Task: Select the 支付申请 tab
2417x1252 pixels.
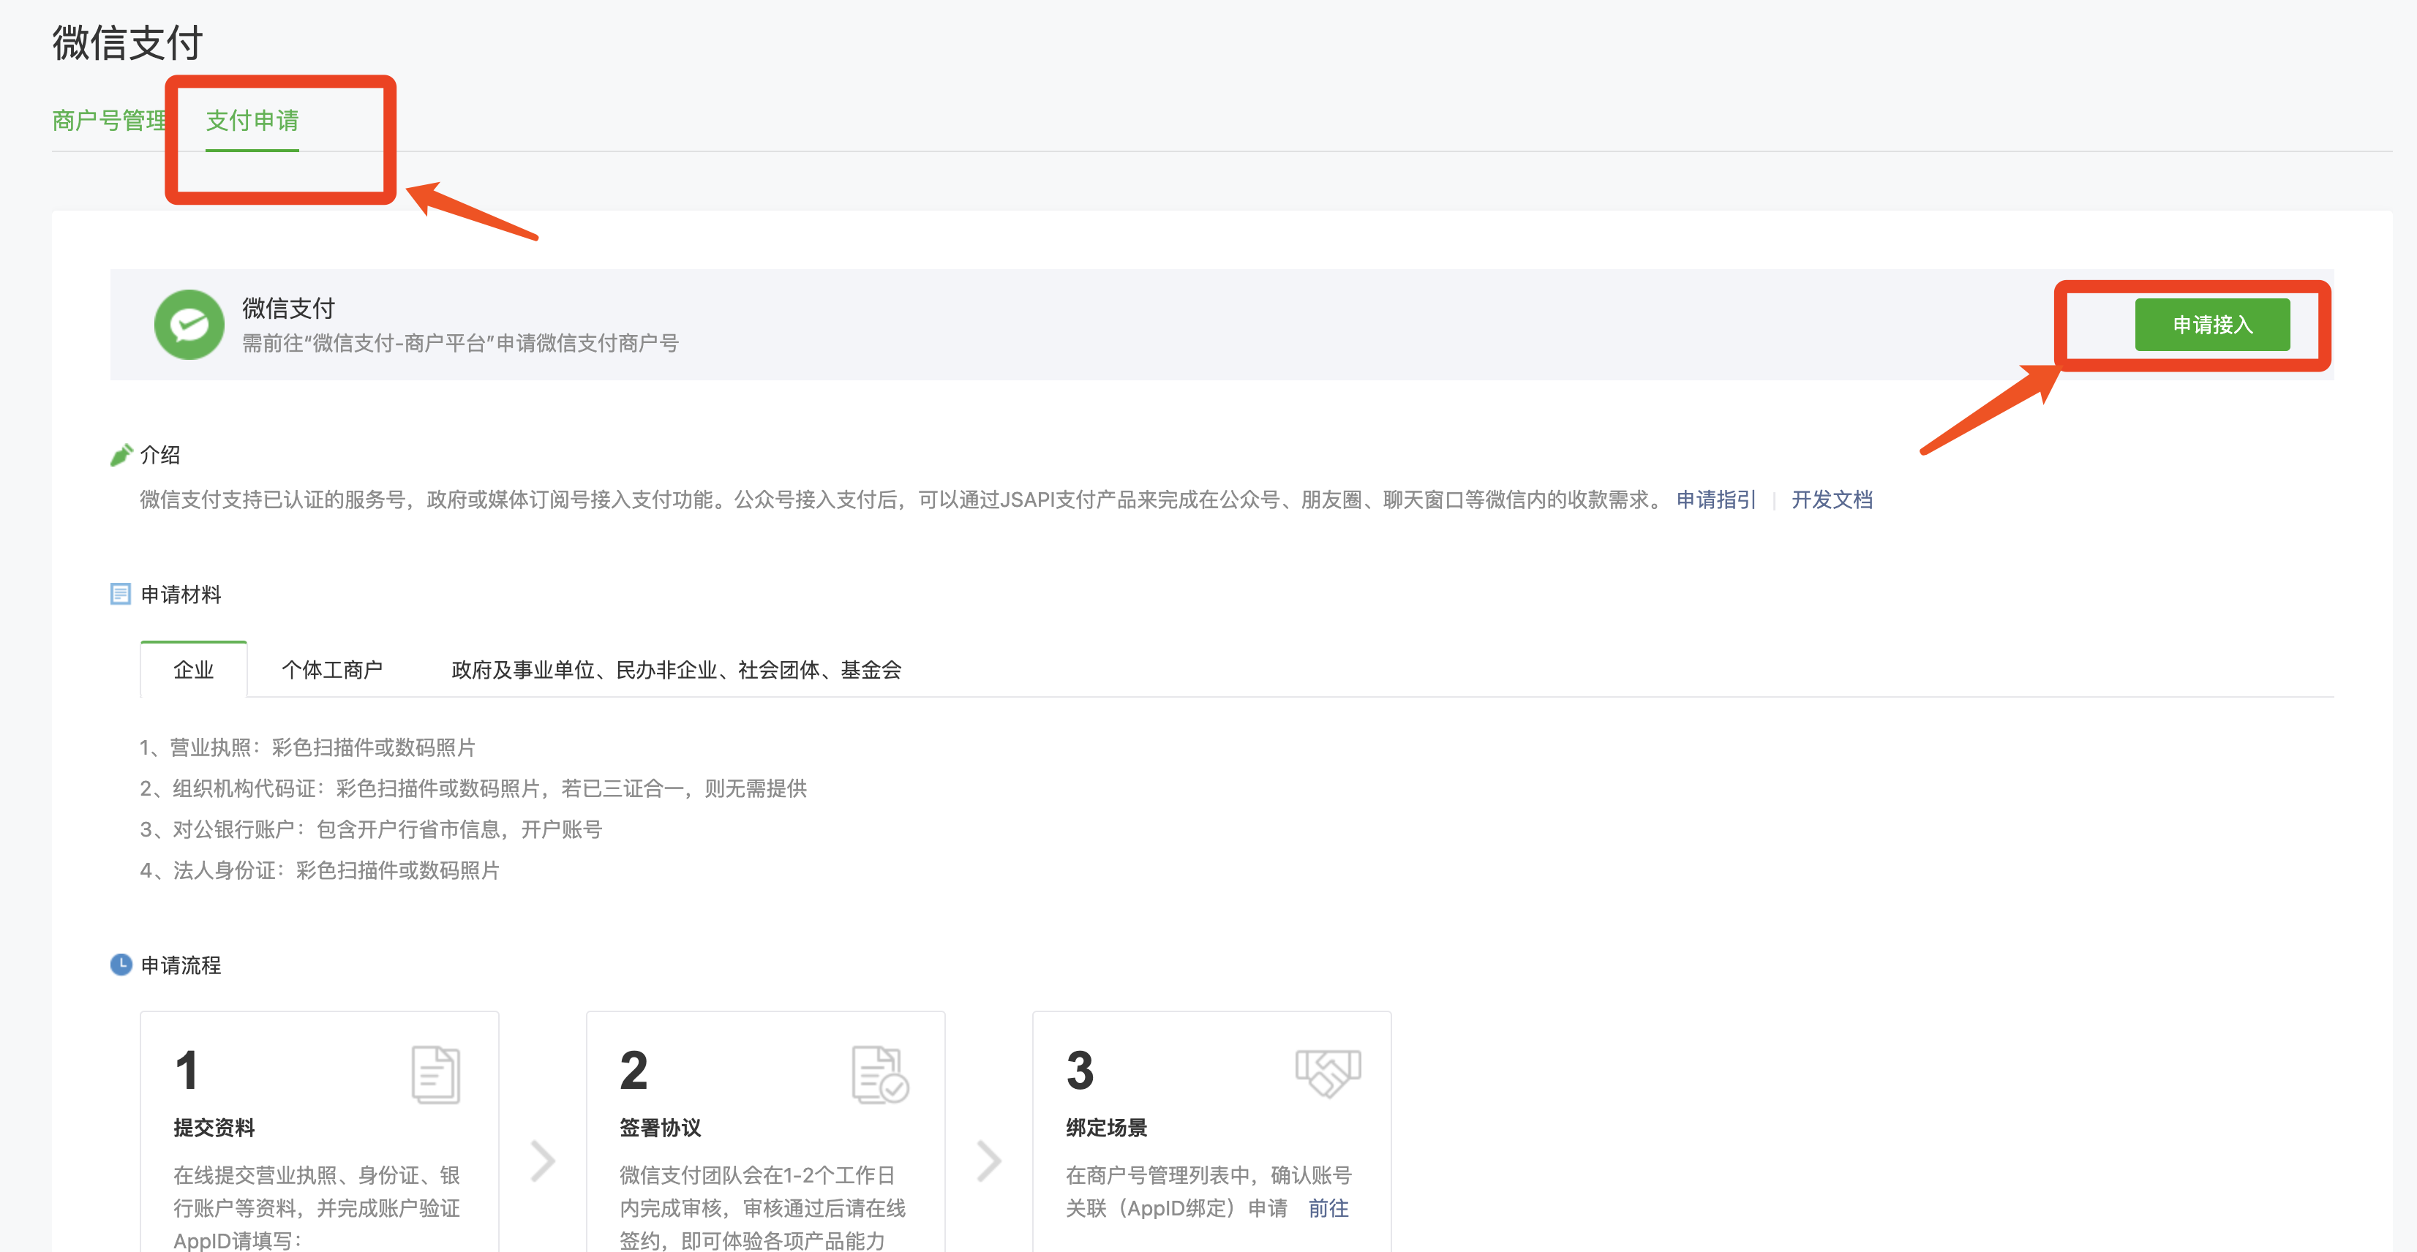Action: pyautogui.click(x=252, y=121)
